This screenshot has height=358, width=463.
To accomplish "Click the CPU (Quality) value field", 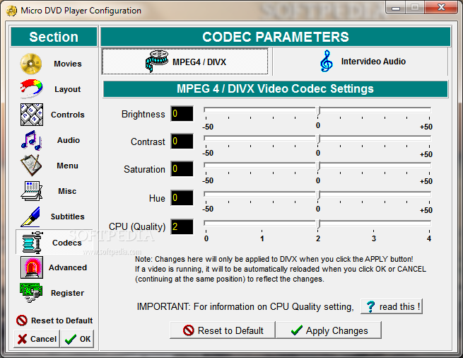I will click(x=182, y=226).
